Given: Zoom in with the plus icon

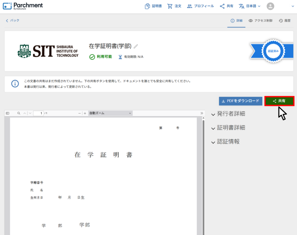Looking at the screenshot, I should point(85,113).
